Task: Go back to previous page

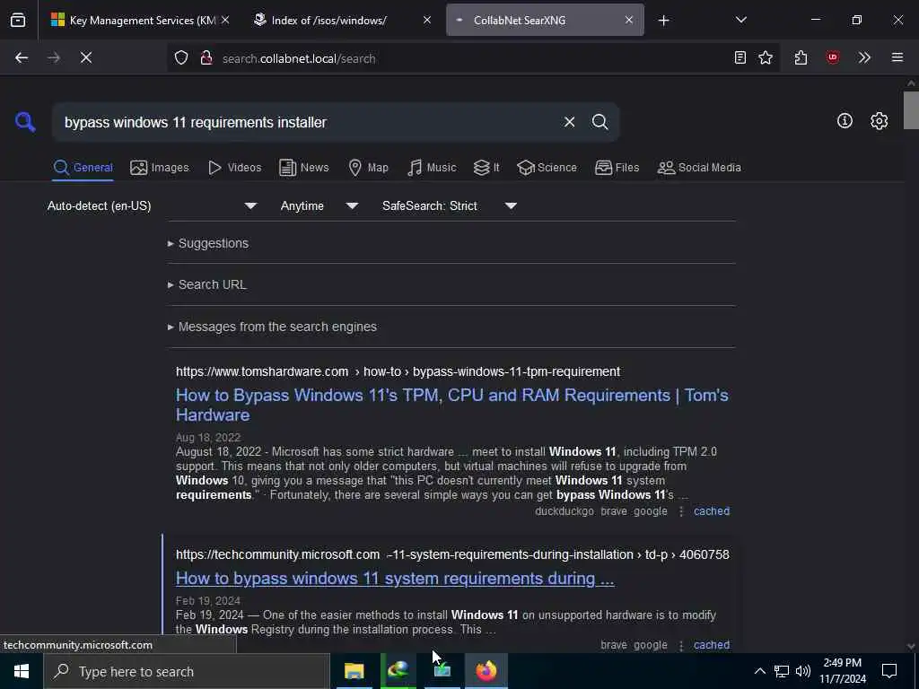Action: tap(22, 57)
